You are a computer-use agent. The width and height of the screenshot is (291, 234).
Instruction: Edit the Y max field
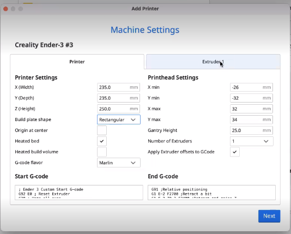[251, 119]
